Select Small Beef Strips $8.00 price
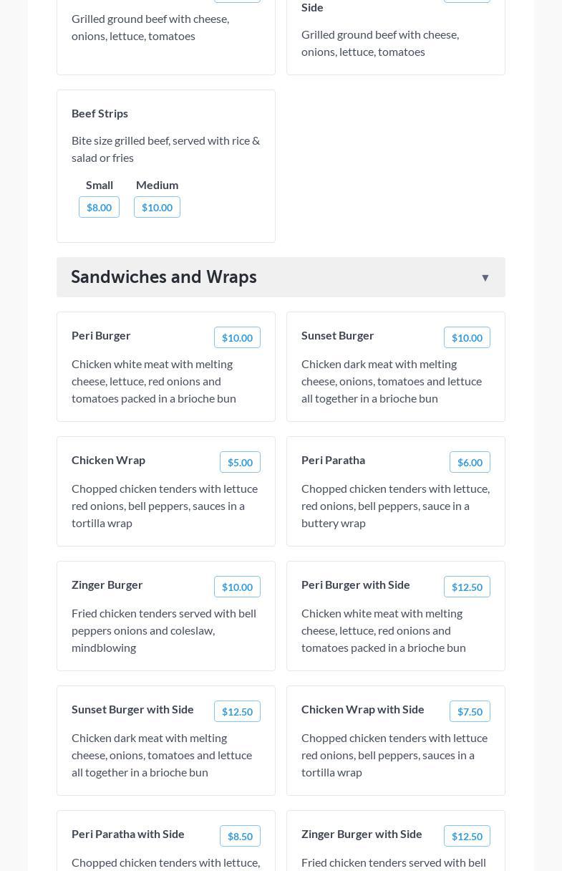The width and height of the screenshot is (562, 871). pos(99,208)
